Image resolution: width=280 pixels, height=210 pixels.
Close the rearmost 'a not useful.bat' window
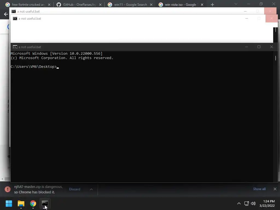click(x=270, y=11)
